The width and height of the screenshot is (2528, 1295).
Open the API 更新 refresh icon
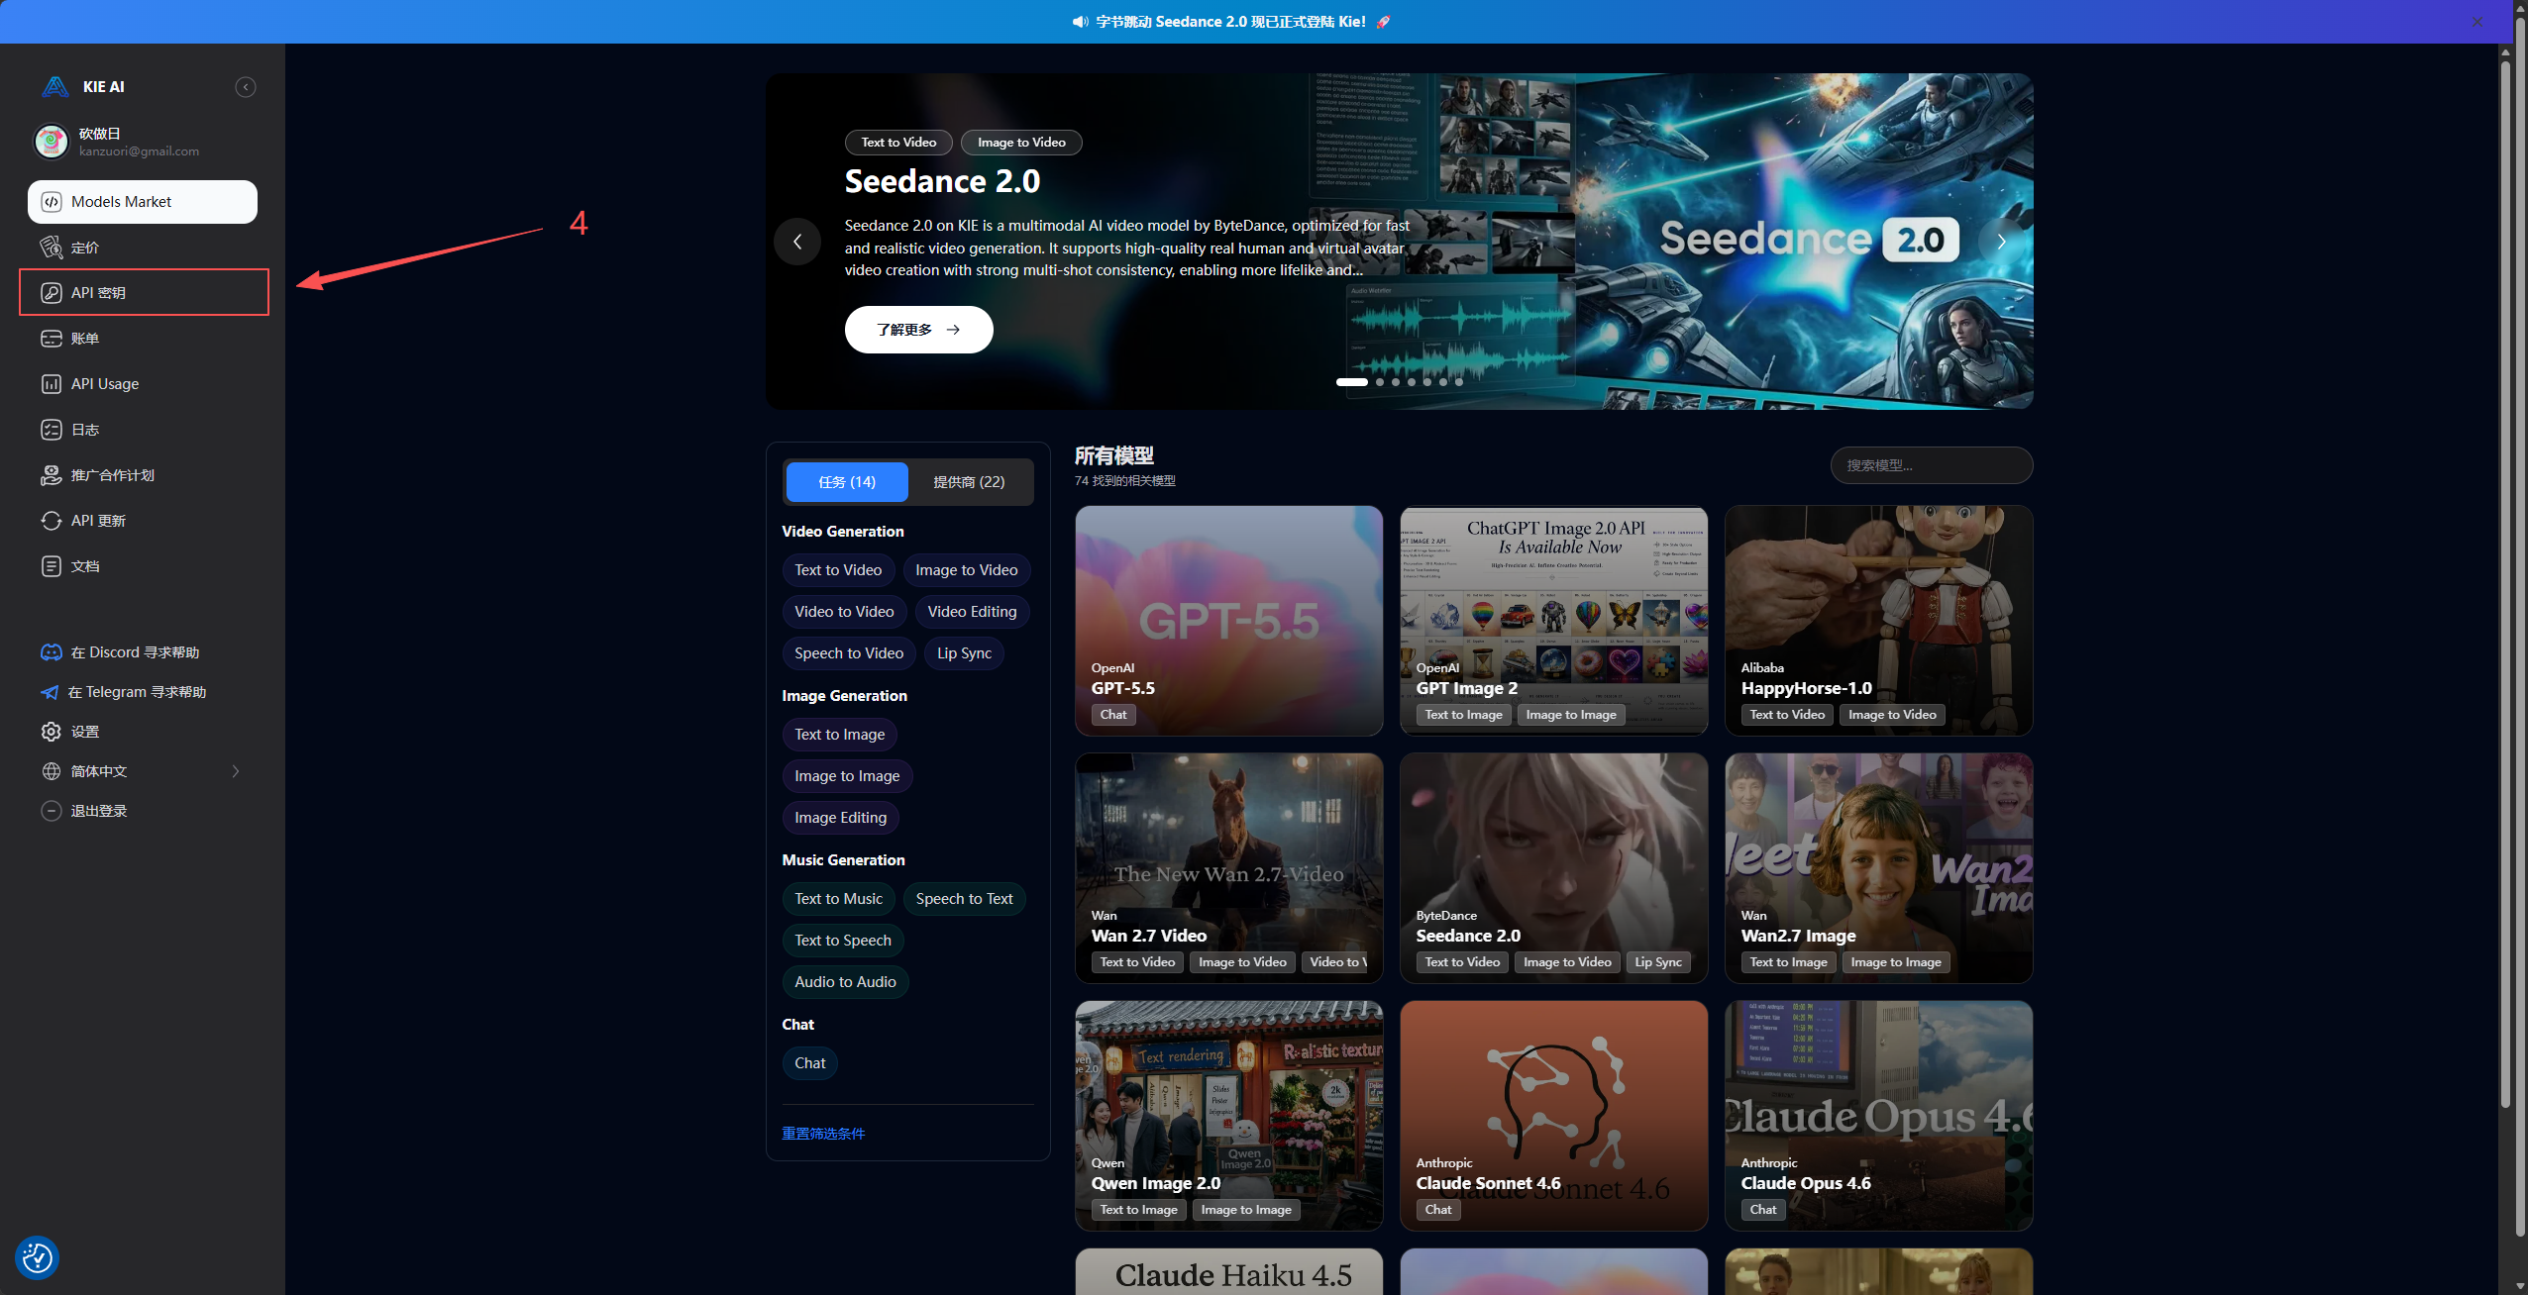pos(52,521)
